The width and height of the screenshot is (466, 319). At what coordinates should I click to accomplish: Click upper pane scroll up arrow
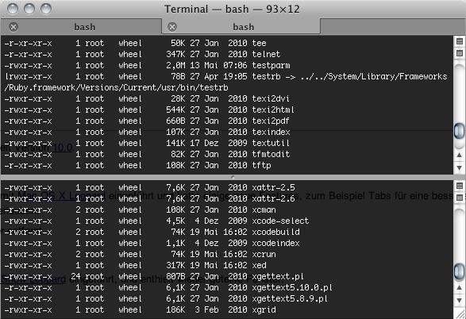click(460, 155)
